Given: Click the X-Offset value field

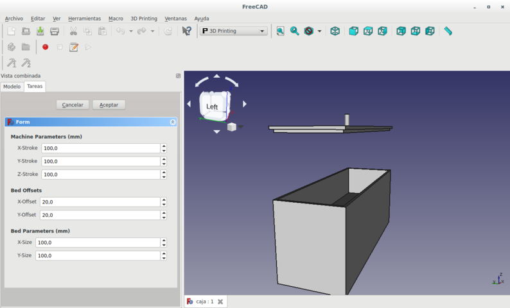Looking at the screenshot, I should 100,201.
